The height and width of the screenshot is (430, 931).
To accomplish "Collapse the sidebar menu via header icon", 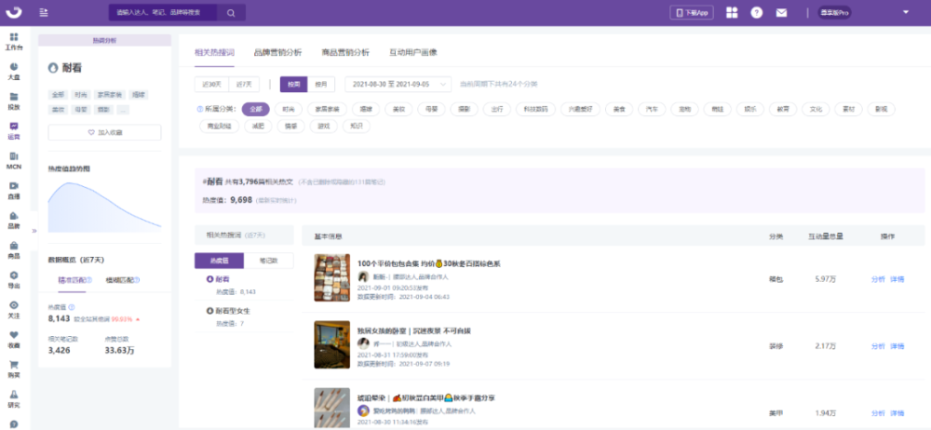I will click(45, 13).
